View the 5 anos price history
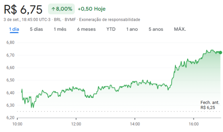The width and height of the screenshot is (223, 132). (x=156, y=29)
